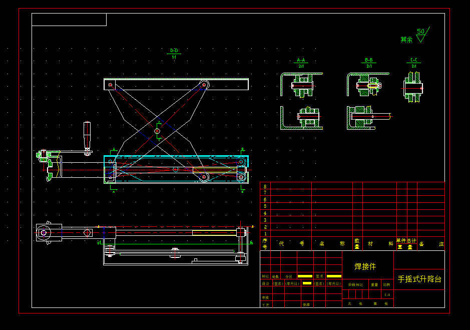Screen dimensions: 470x330
Task: Select row number 8 in parts list
Action: click(265, 186)
